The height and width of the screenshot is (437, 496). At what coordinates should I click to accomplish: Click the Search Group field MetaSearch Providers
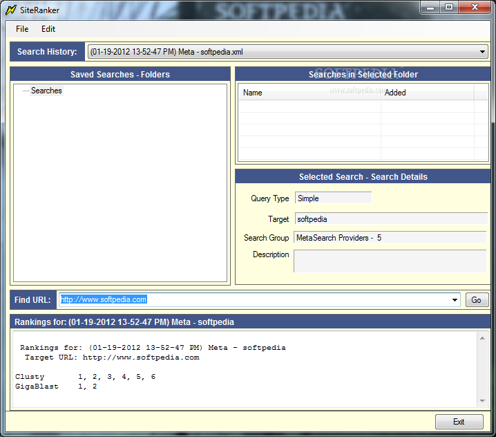coord(390,237)
